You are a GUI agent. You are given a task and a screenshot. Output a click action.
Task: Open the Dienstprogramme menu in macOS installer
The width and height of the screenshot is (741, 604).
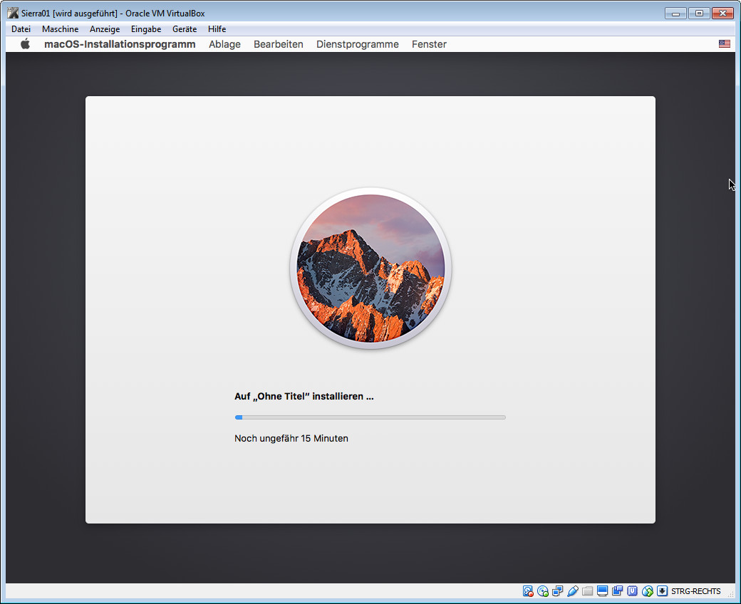coord(357,44)
